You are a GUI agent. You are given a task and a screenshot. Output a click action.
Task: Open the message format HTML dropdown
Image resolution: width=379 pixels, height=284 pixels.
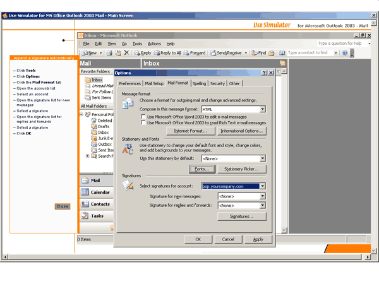[x=263, y=109]
